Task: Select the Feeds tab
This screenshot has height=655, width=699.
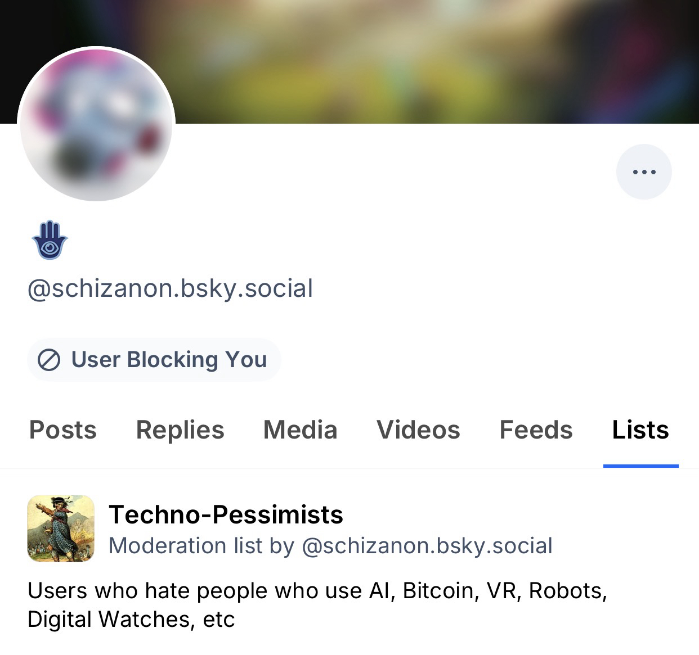Action: (x=536, y=430)
